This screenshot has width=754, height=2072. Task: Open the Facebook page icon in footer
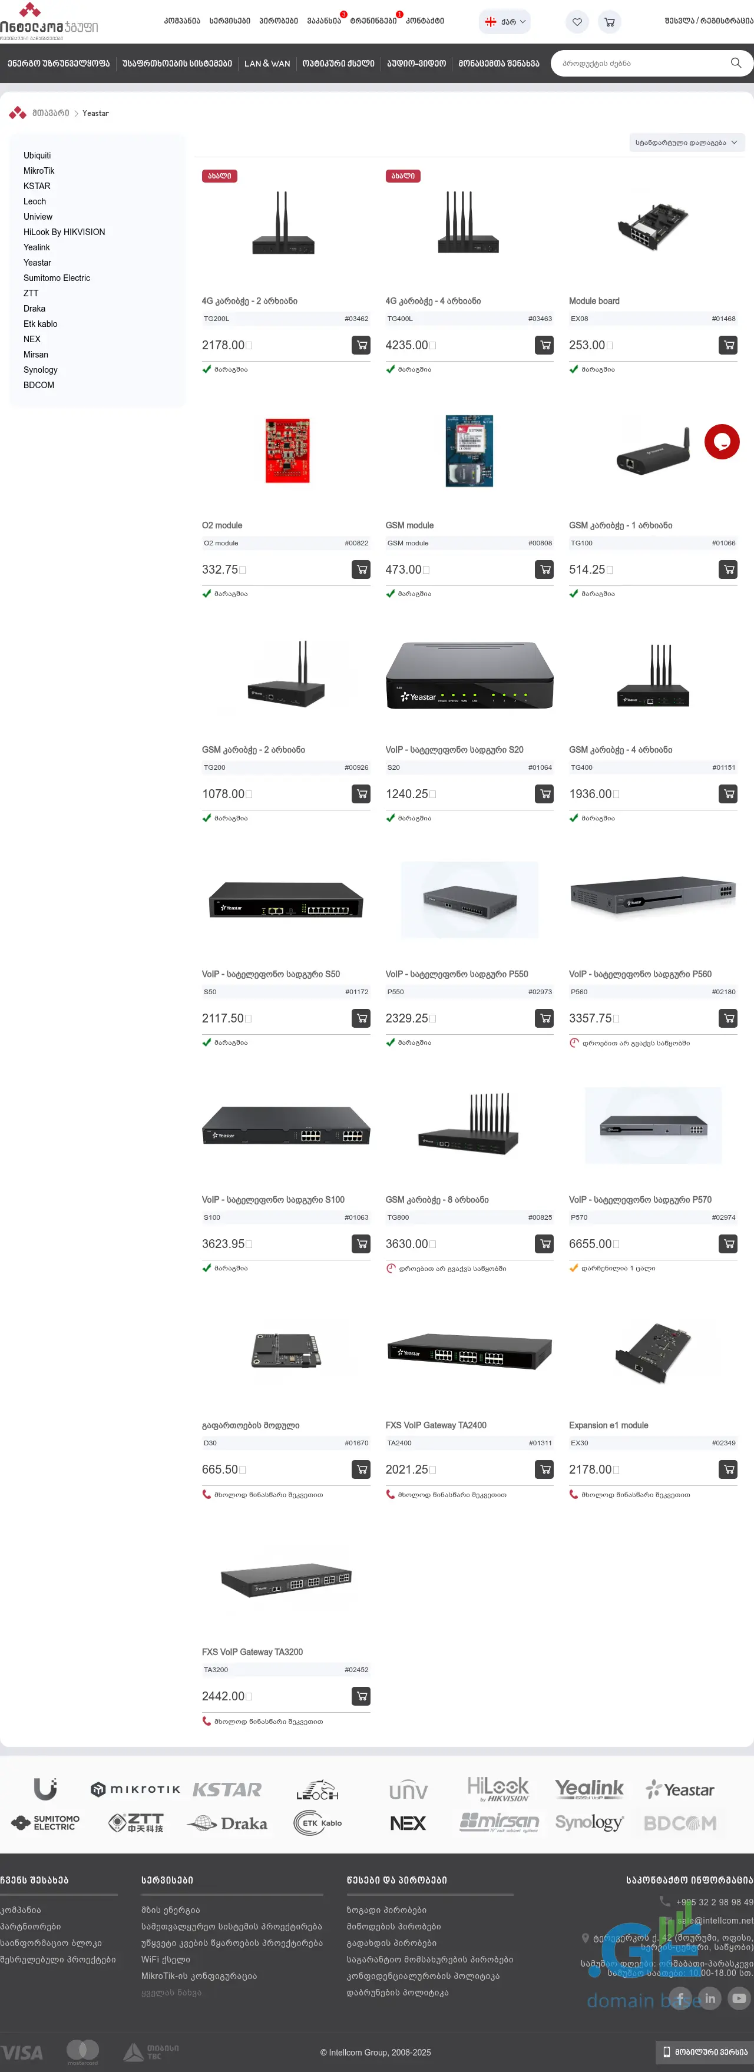coord(681,1998)
